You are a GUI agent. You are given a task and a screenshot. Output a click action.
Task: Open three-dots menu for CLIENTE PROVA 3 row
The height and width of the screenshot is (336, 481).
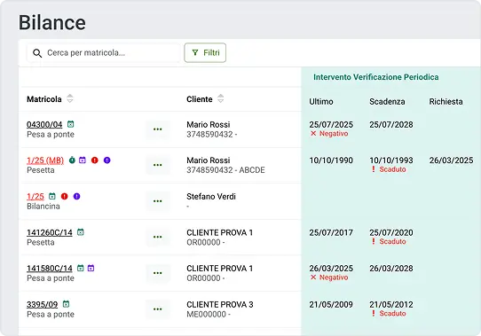click(158, 309)
